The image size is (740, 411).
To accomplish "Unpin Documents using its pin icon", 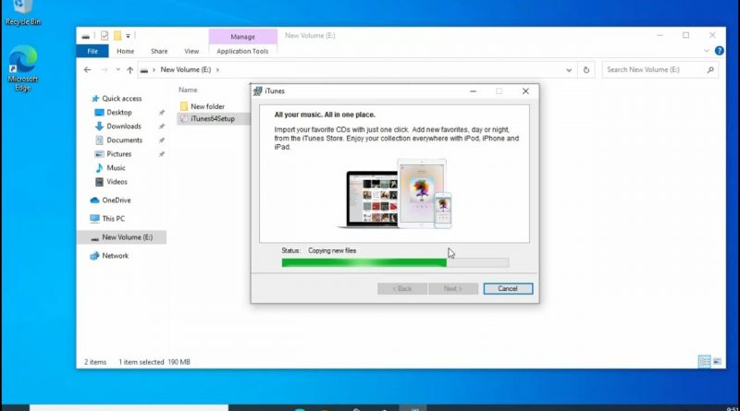I will [x=162, y=140].
